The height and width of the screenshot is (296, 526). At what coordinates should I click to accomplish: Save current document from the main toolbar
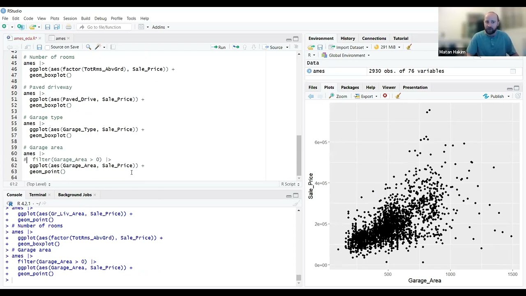coord(48,27)
